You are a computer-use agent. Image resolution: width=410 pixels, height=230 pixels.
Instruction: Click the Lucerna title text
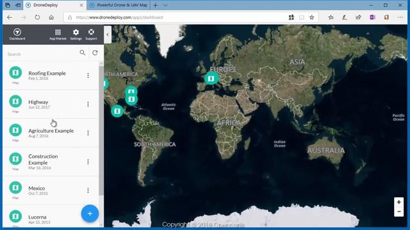pyautogui.click(x=37, y=217)
